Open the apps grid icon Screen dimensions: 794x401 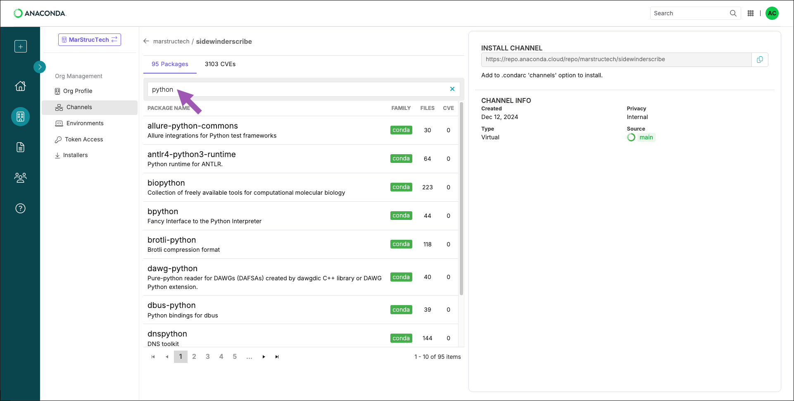751,13
